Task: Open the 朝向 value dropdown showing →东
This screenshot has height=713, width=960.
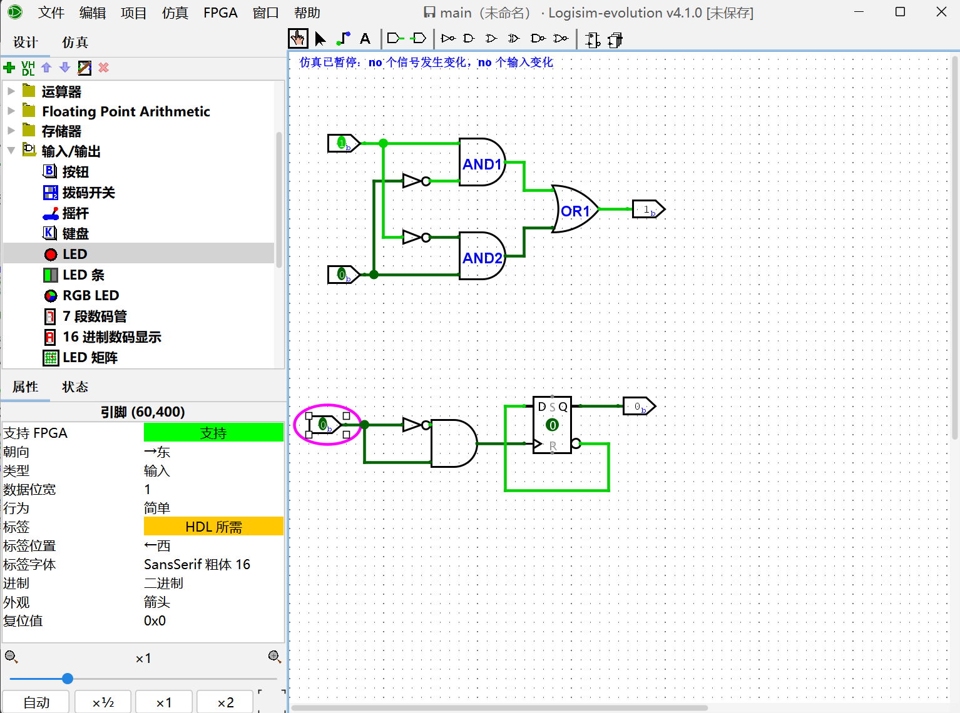Action: click(x=213, y=452)
